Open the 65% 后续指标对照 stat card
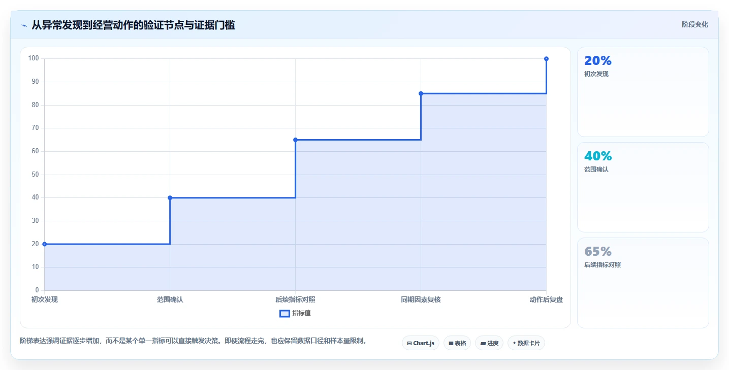 [643, 283]
